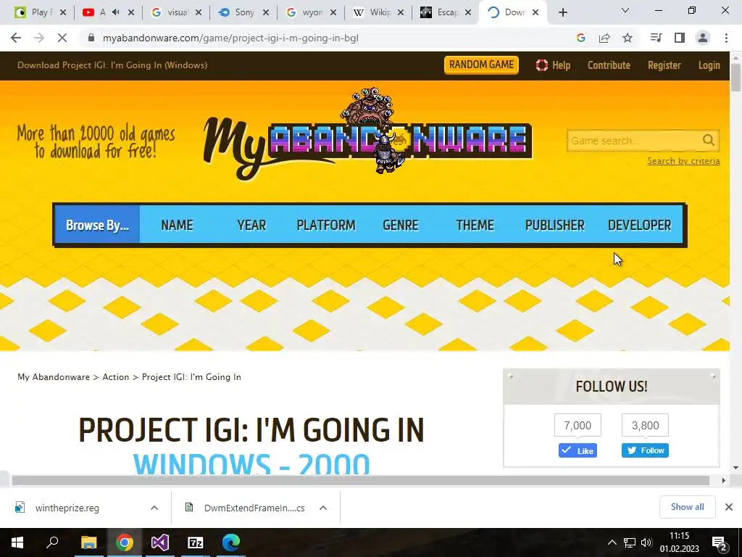Screen dimensions: 742x557
Task: Open Search by criteria link
Action: tap(683, 161)
